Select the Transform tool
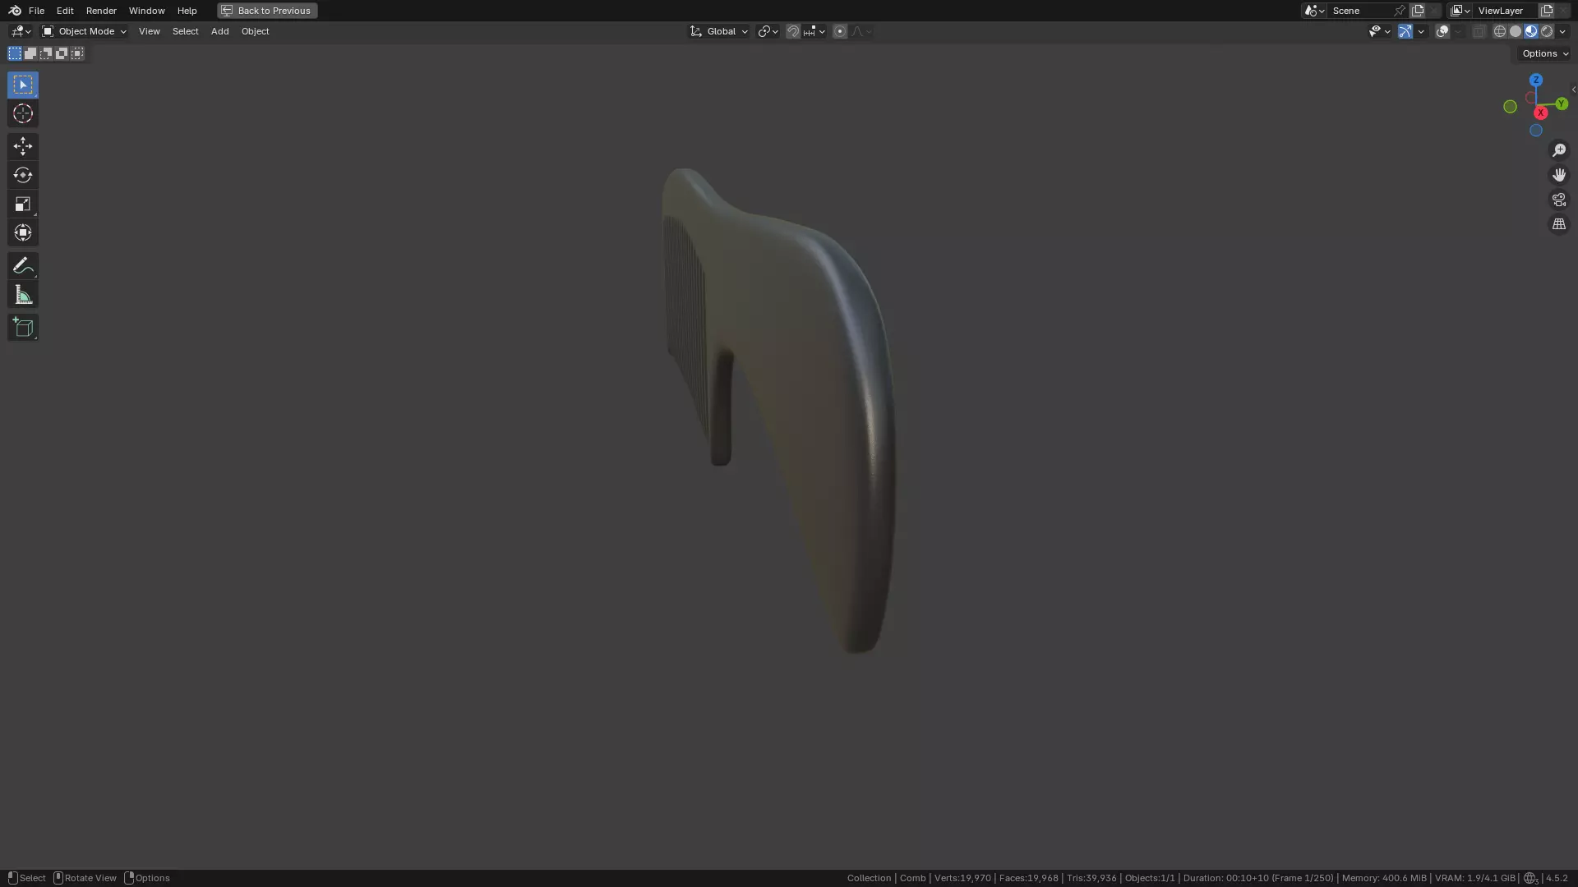Image resolution: width=1578 pixels, height=887 pixels. click(23, 232)
